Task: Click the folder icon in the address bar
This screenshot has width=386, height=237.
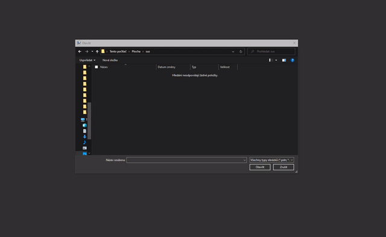Action: (103, 51)
